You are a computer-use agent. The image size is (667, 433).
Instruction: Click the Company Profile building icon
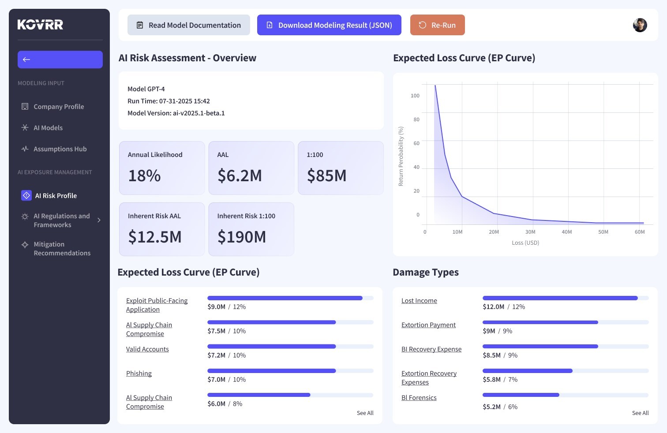point(25,107)
